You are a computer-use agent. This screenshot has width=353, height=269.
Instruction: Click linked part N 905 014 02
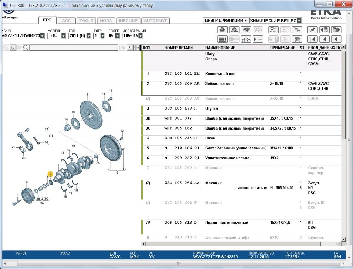coord(282,188)
